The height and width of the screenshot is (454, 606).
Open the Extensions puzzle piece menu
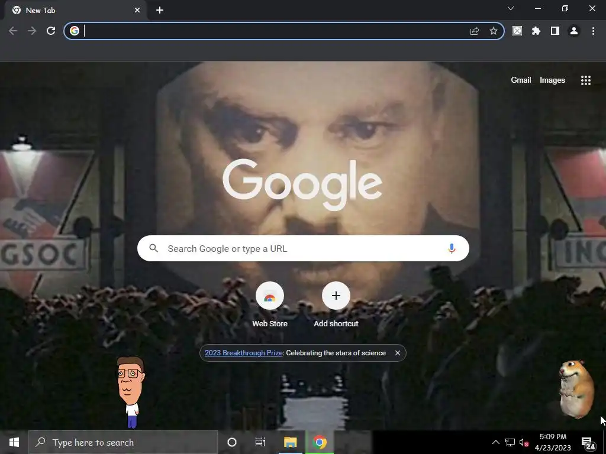[536, 31]
